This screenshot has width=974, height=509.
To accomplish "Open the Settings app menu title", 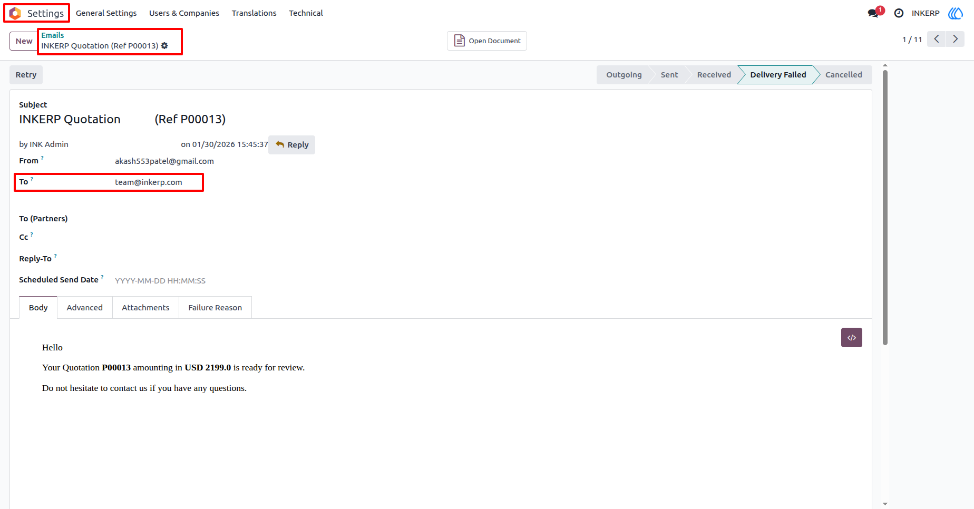I will tap(45, 13).
